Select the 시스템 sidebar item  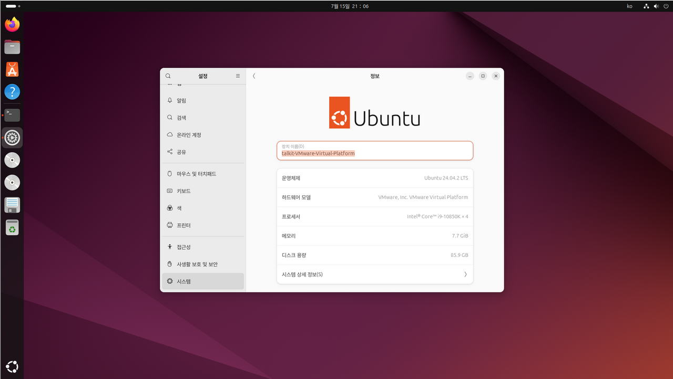coord(203,281)
